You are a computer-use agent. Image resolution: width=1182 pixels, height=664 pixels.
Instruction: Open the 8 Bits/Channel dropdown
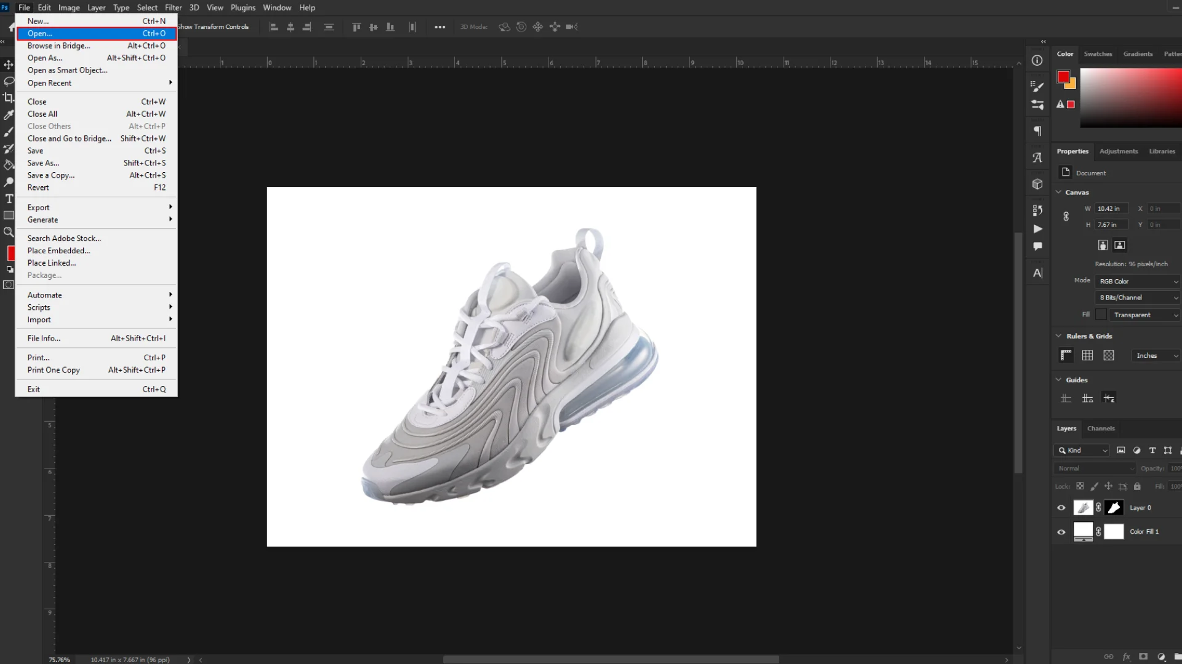coord(1138,298)
